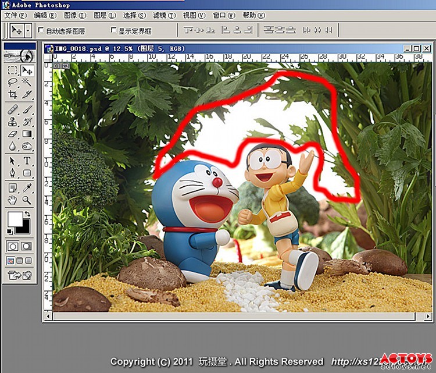436x373 pixels.
Task: Select the Zoom magnifier tool
Action: tap(27, 200)
